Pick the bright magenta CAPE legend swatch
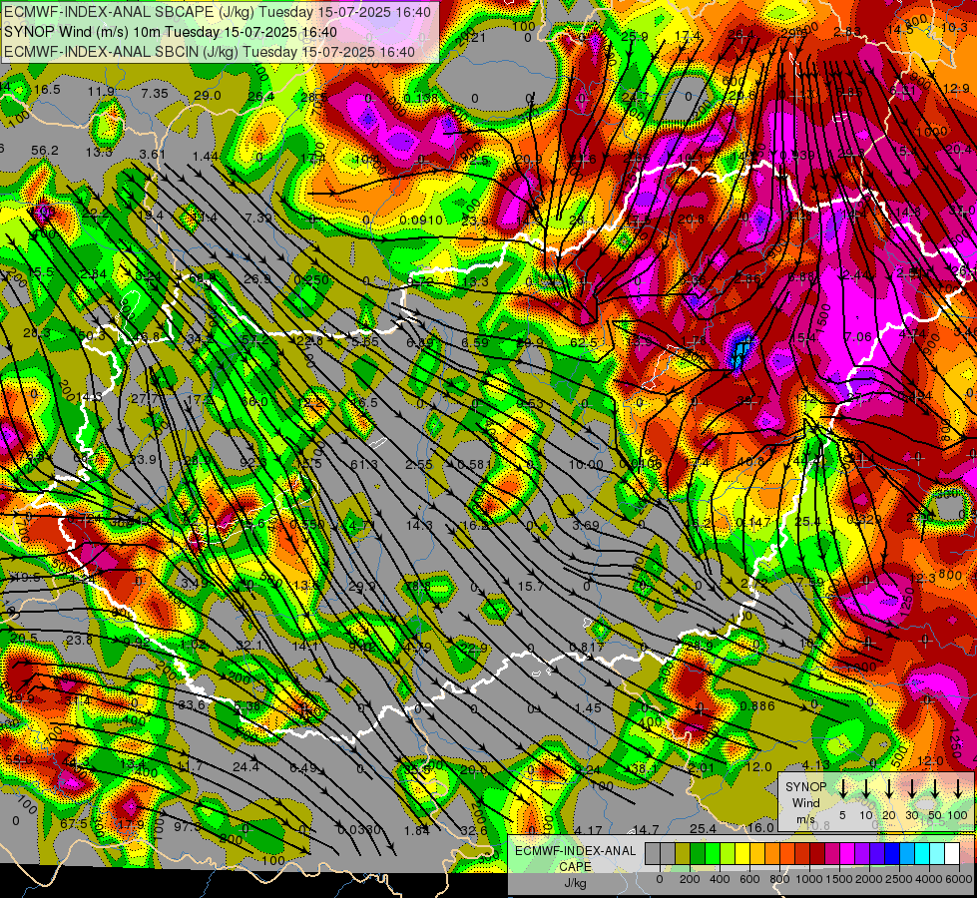Screen dimensions: 977x898 point(848,853)
